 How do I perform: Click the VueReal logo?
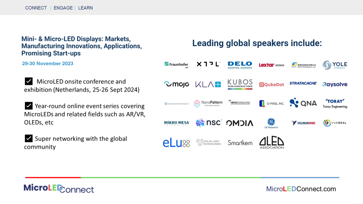coord(335,123)
